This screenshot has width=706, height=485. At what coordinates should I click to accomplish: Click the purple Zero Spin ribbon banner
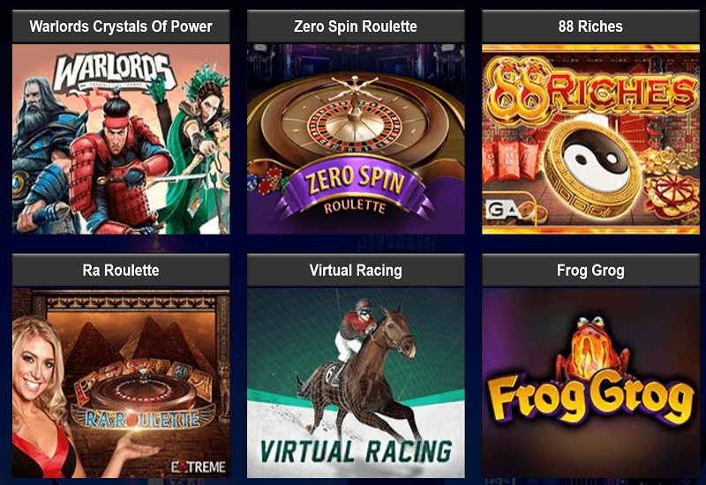tap(355, 189)
